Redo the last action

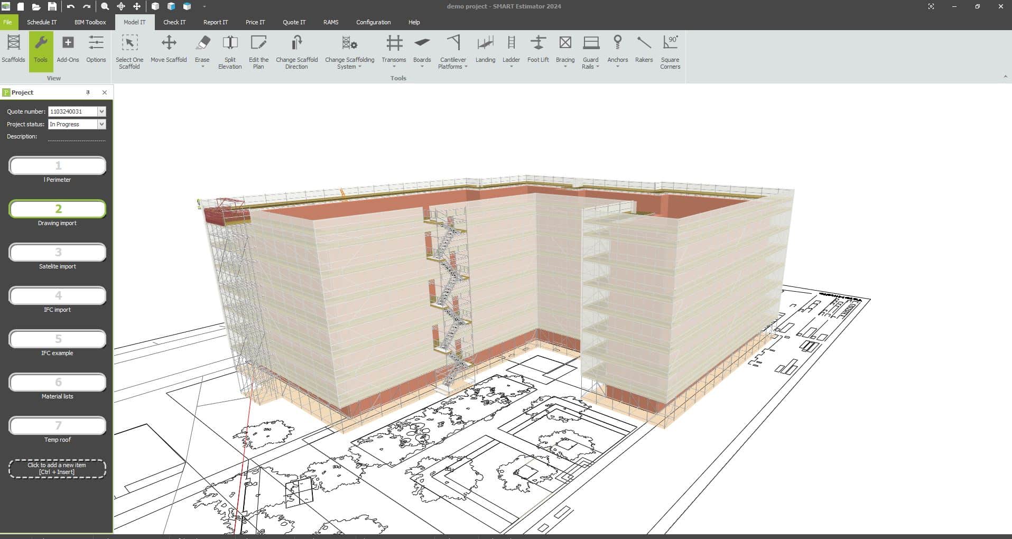coord(87,6)
